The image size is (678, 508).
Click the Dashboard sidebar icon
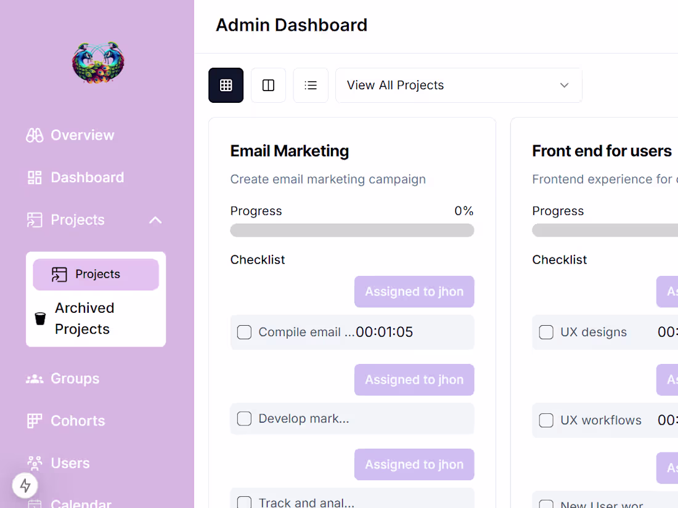pos(35,177)
